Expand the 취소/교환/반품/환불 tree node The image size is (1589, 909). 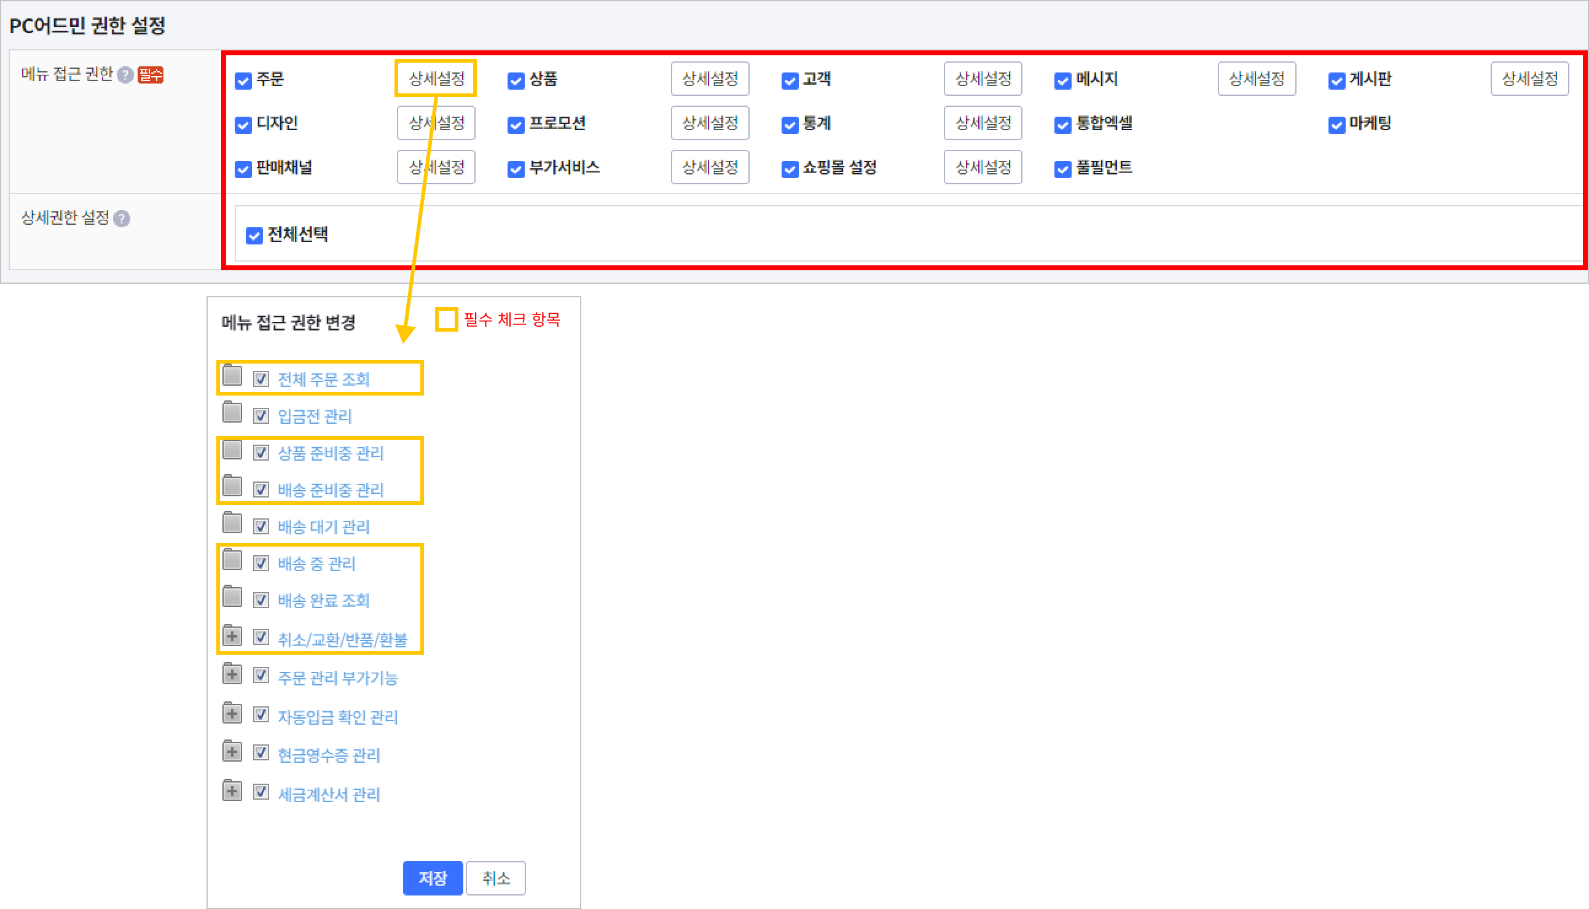pyautogui.click(x=232, y=636)
